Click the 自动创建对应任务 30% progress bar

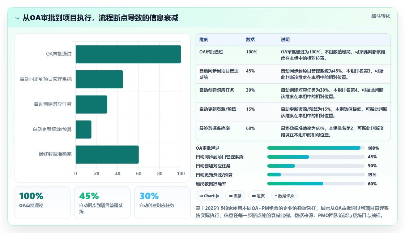316,166
